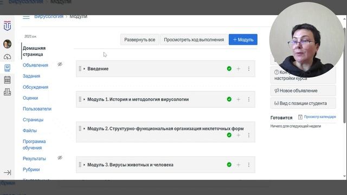The width and height of the screenshot is (347, 195).
Task: Toggle eye visibility icon next to Объявления
Action: [x=60, y=64]
